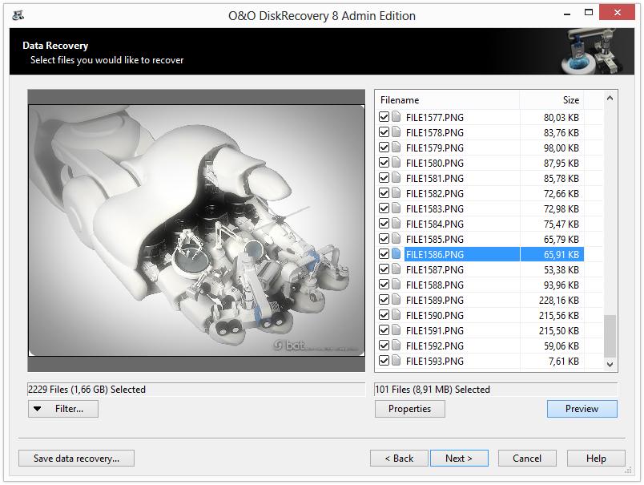Sort by the Filename column header
The width and height of the screenshot is (644, 485).
tap(447, 100)
